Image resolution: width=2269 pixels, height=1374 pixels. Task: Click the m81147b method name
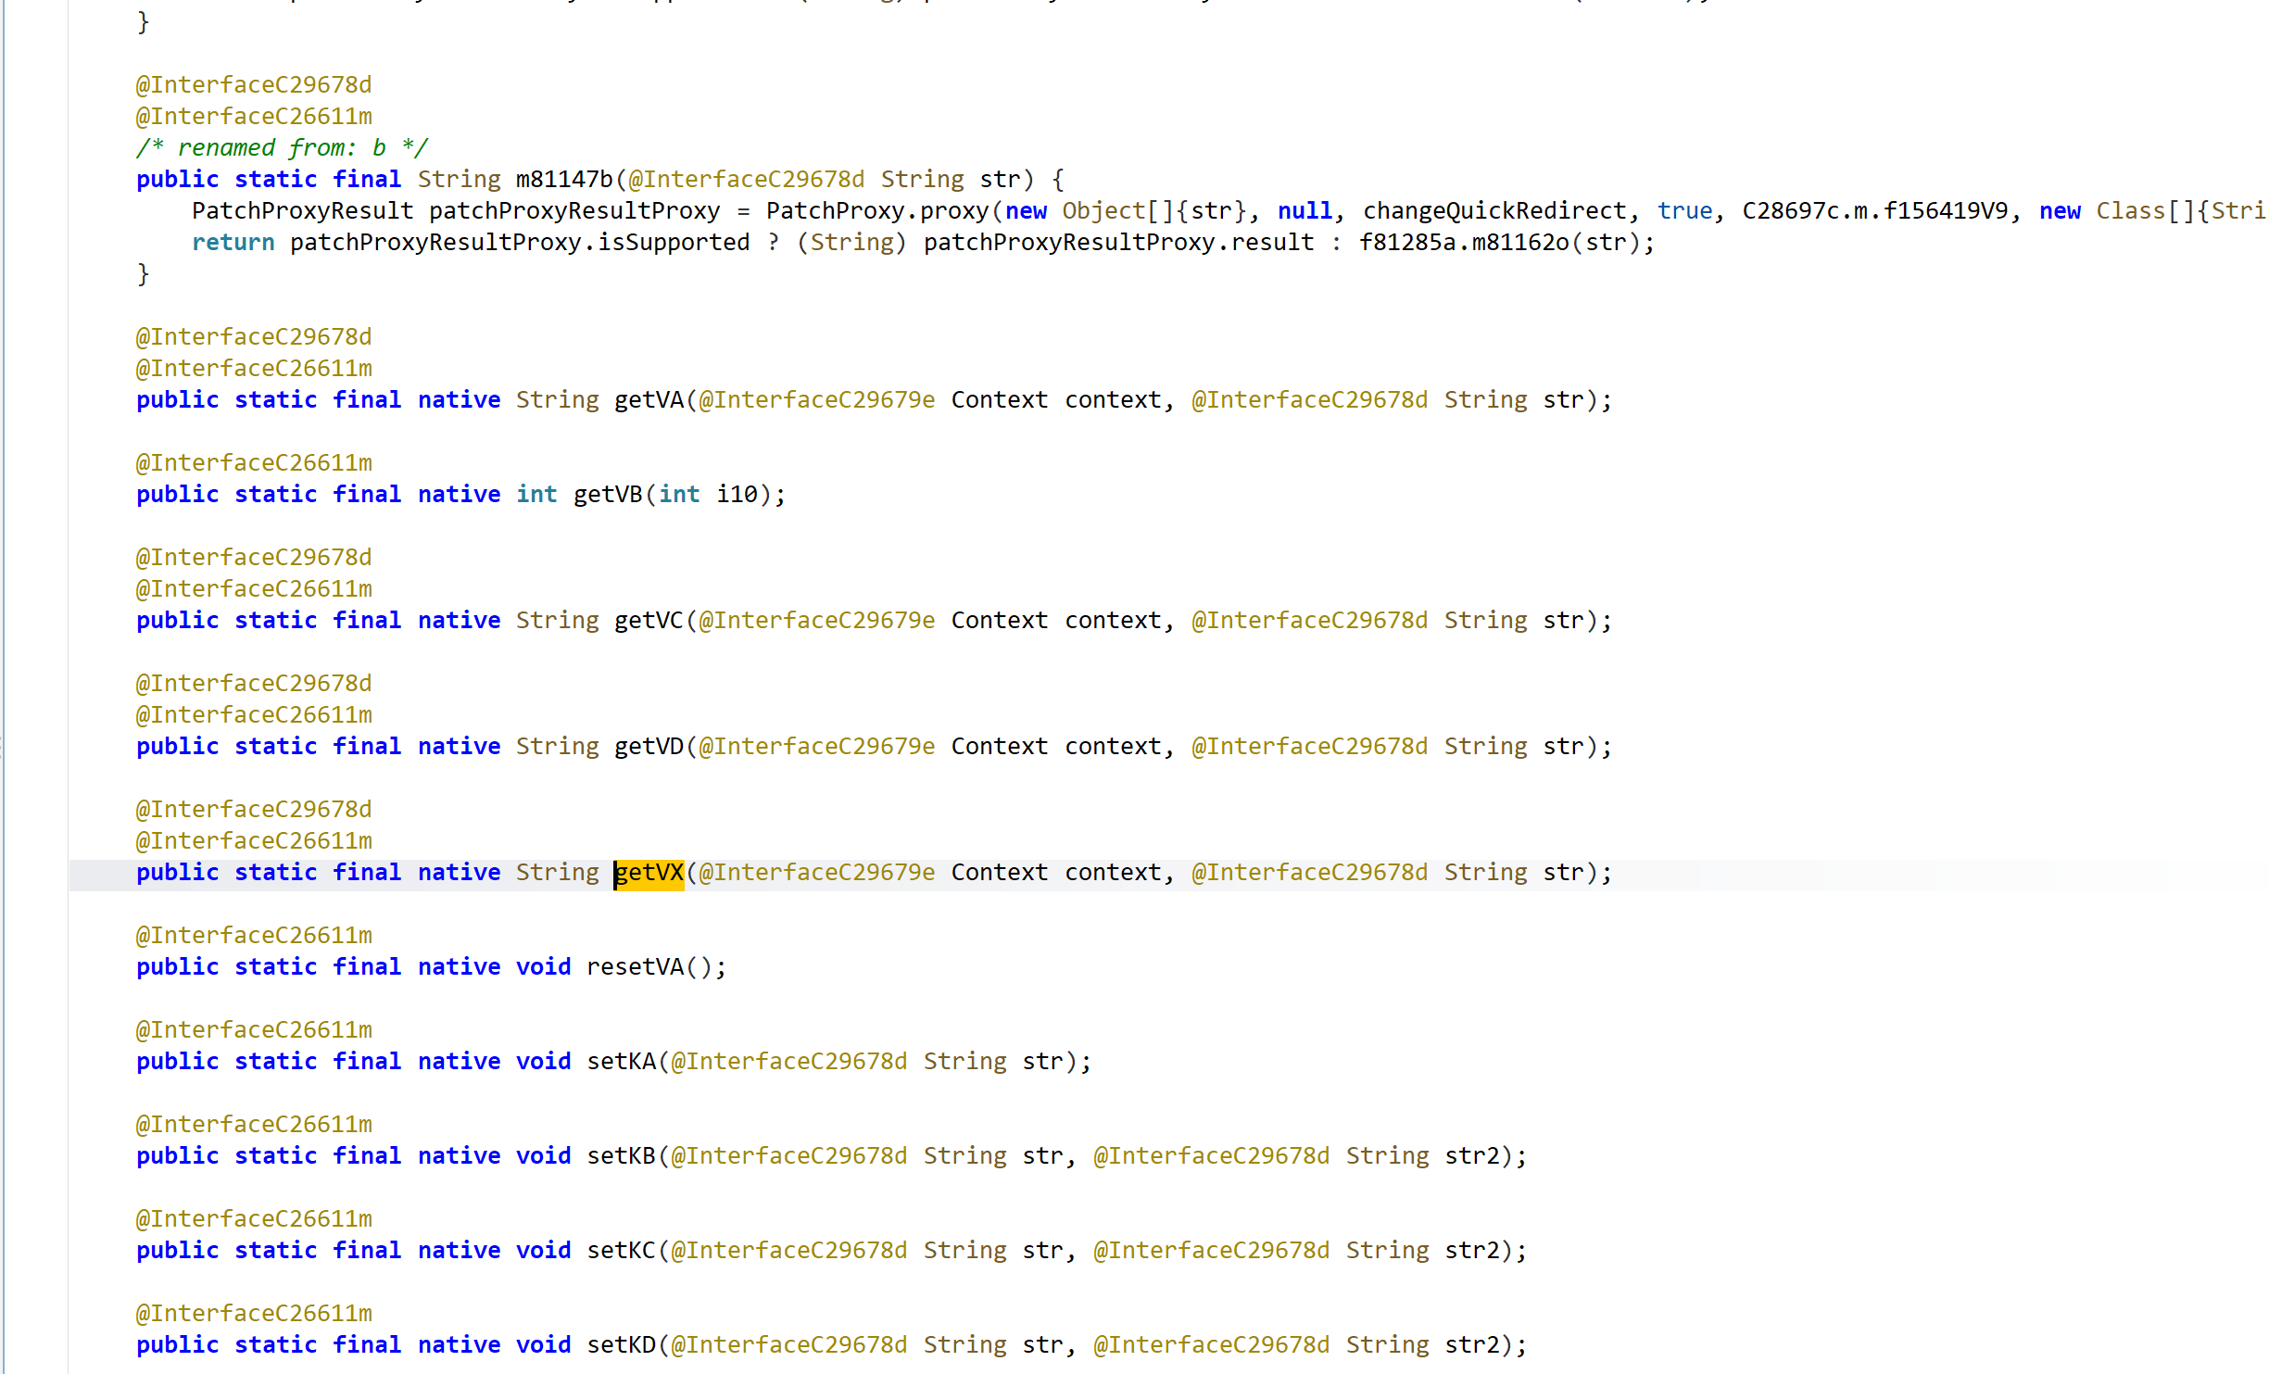click(x=564, y=180)
